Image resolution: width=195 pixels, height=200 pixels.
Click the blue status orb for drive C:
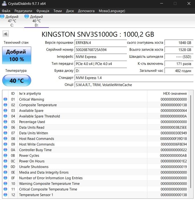[2, 16]
